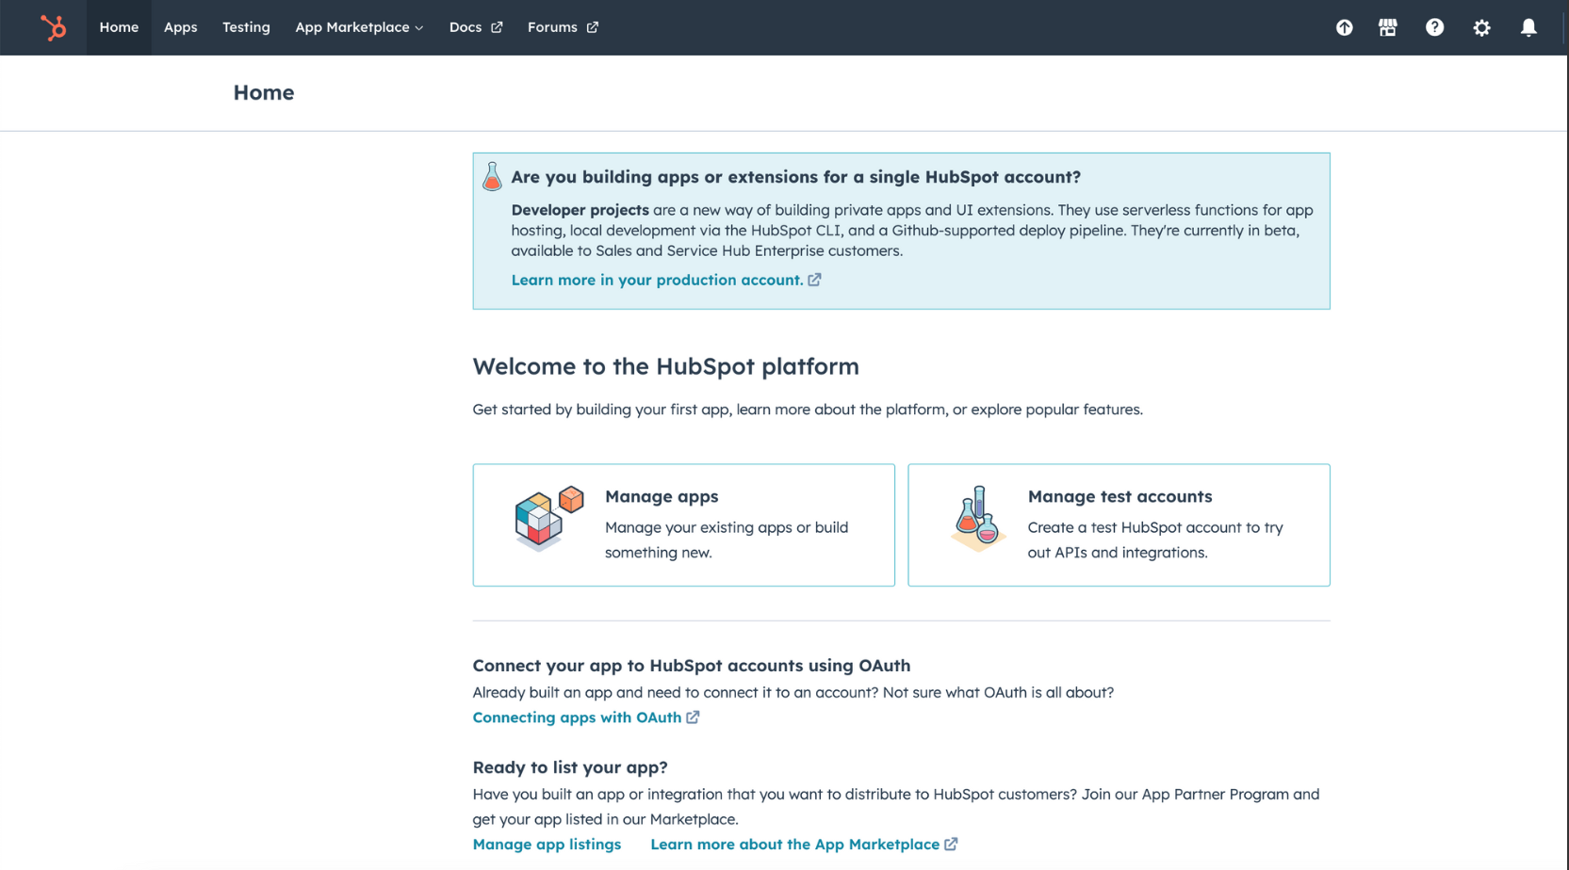This screenshot has width=1569, height=870.
Task: Click the HubSpot sprocket logo
Action: [x=53, y=27]
